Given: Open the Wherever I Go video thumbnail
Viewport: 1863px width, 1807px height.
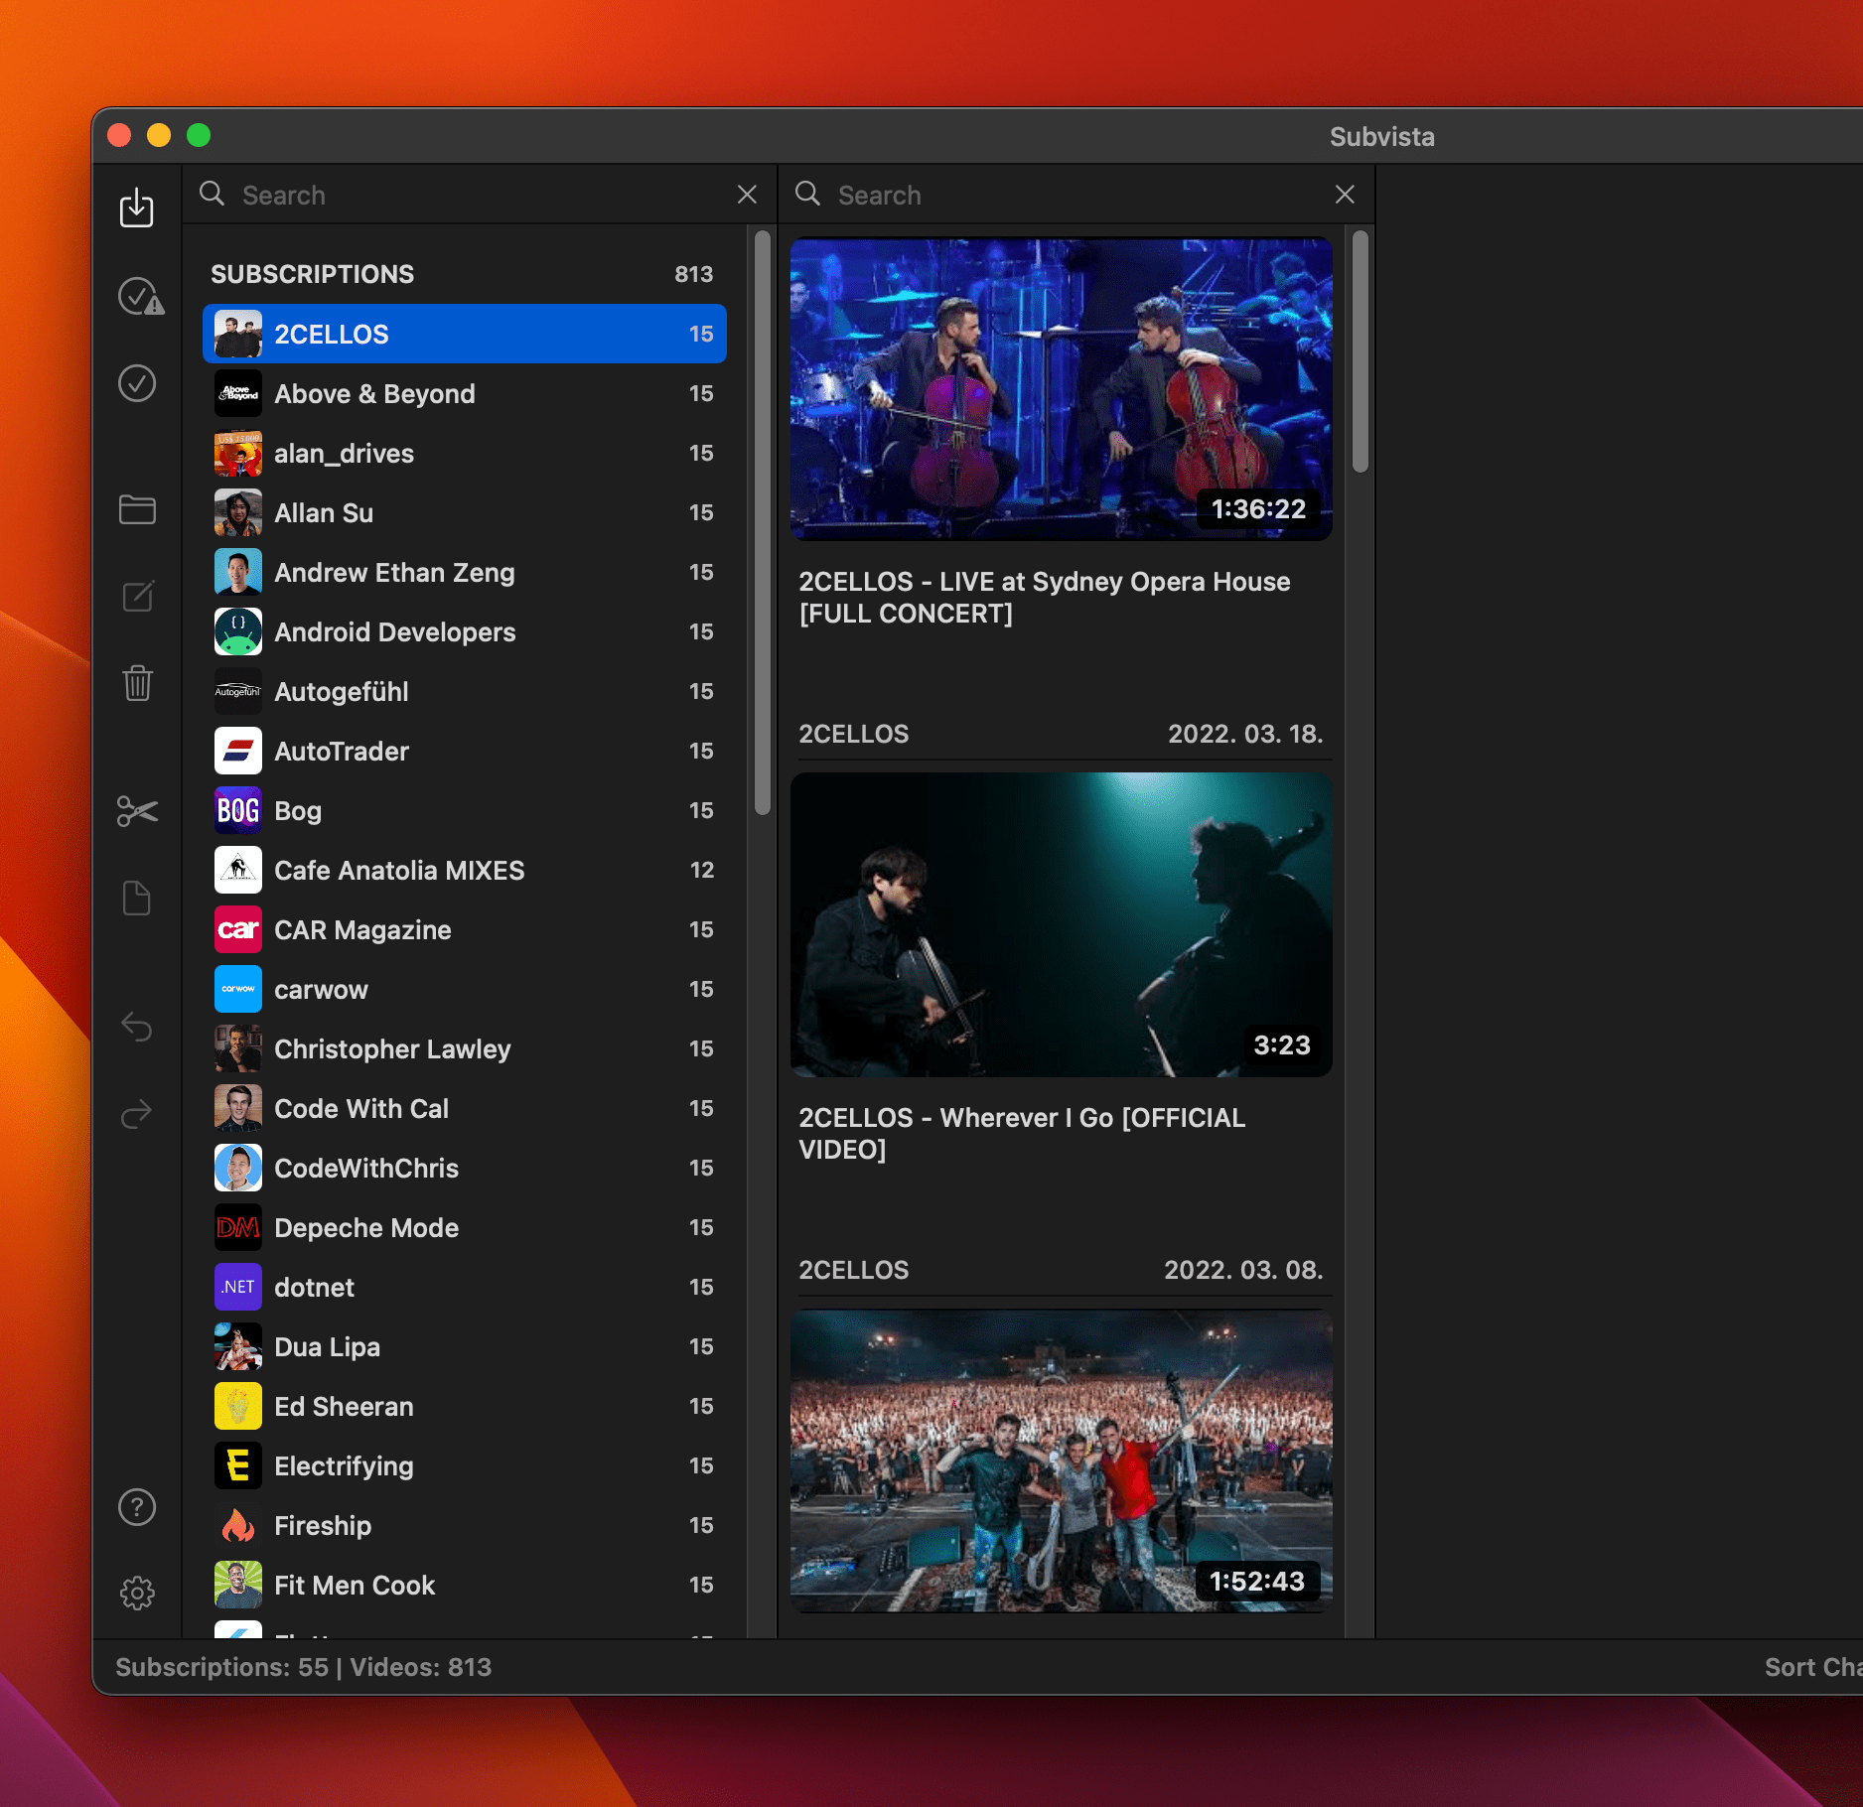Looking at the screenshot, I should pyautogui.click(x=1061, y=925).
